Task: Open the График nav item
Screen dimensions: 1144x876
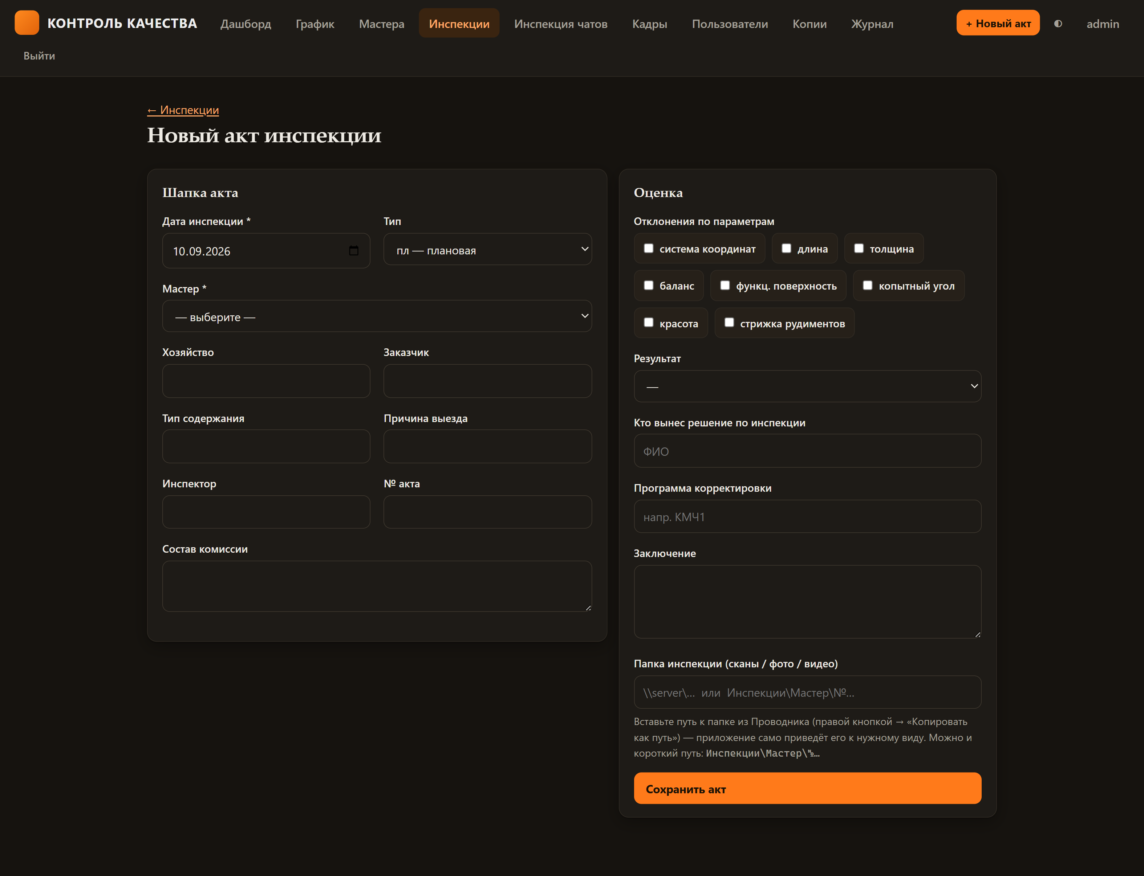Action: [315, 24]
